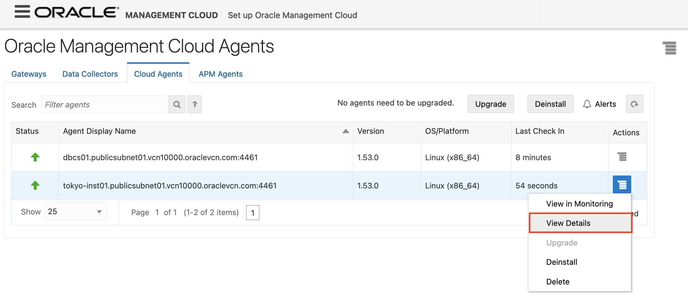This screenshot has width=688, height=301.
Task: Click the search magnifier icon
Action: pyautogui.click(x=177, y=104)
